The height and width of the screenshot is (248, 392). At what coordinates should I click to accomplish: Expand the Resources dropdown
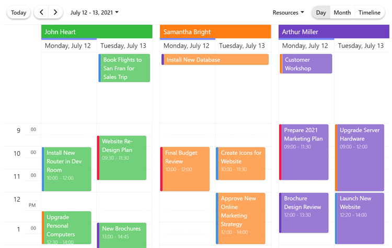click(x=288, y=13)
